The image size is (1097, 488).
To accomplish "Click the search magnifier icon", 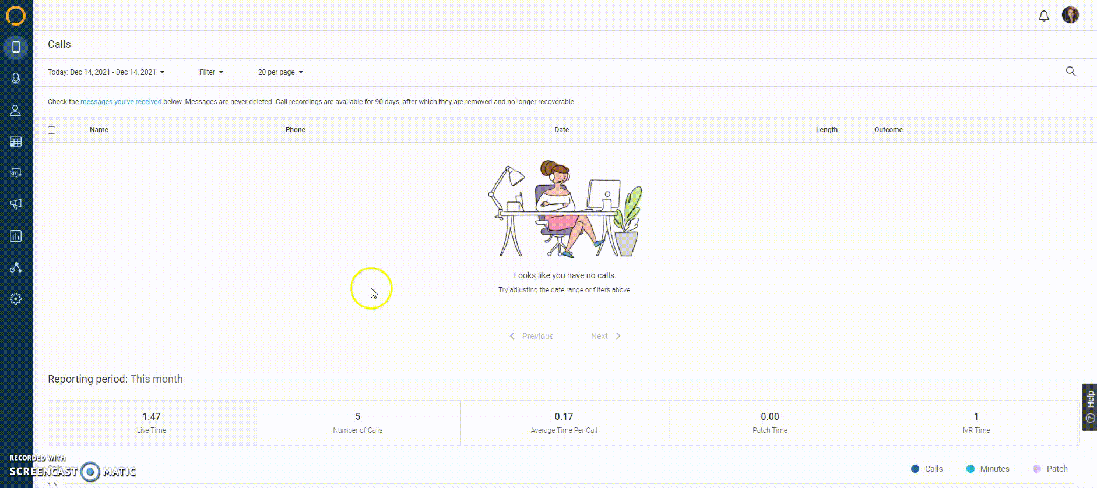I will tap(1071, 72).
